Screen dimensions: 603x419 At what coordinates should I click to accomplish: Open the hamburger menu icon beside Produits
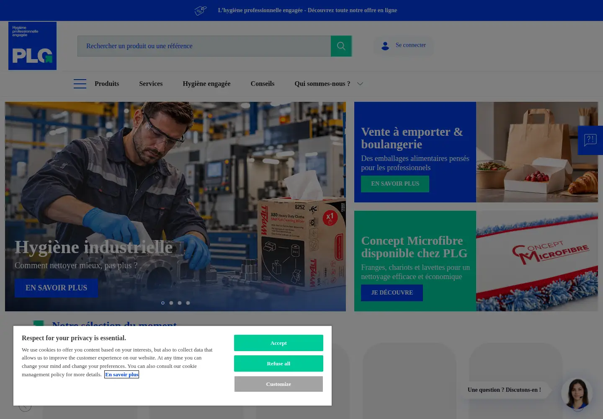tap(80, 84)
